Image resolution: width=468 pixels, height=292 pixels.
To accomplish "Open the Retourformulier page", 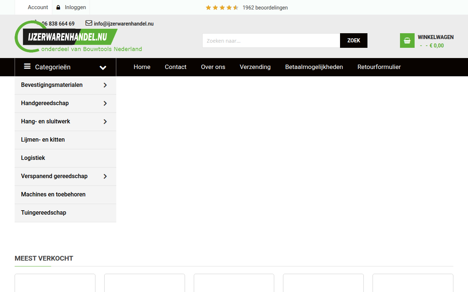I will (x=379, y=67).
